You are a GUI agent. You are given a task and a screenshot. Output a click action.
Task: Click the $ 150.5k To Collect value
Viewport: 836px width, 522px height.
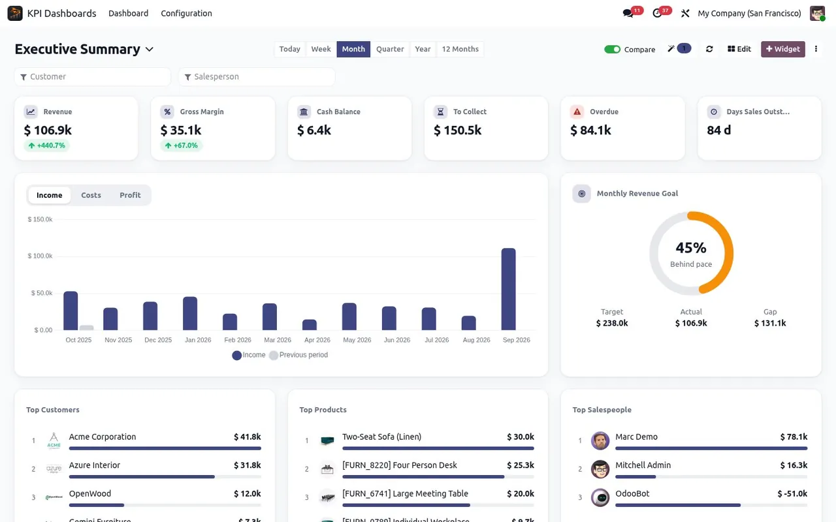(x=457, y=130)
